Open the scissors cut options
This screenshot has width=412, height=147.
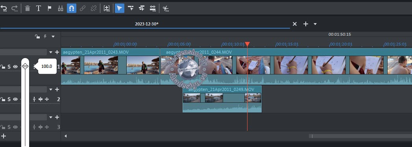point(166,9)
